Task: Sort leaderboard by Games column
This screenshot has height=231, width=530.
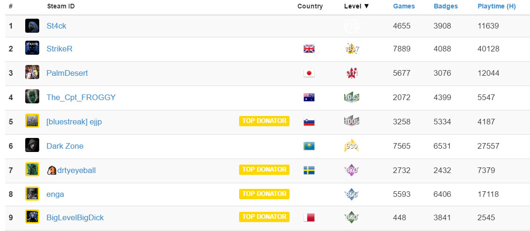Action: [404, 6]
